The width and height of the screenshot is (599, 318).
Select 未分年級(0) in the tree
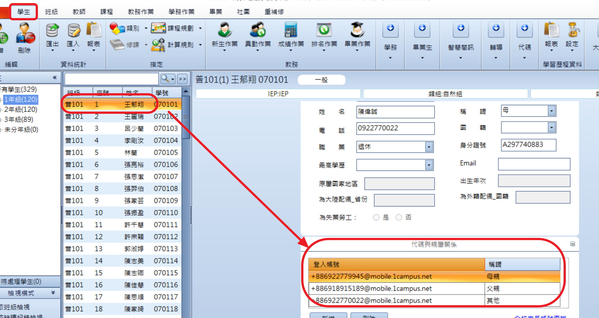(x=21, y=129)
